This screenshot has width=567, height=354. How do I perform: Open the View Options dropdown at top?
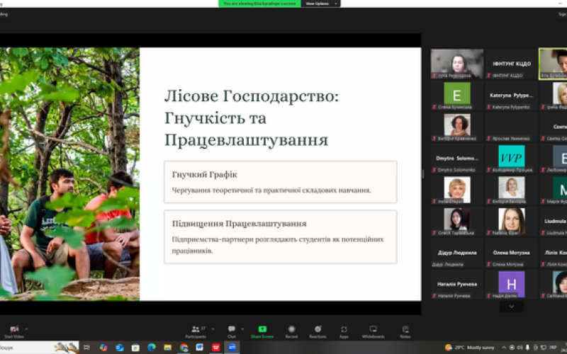tap(320, 4)
